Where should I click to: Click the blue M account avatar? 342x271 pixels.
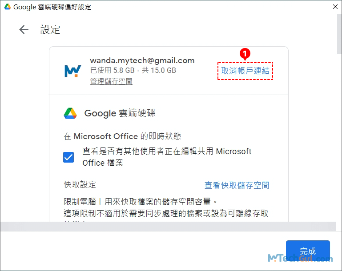pos(72,71)
